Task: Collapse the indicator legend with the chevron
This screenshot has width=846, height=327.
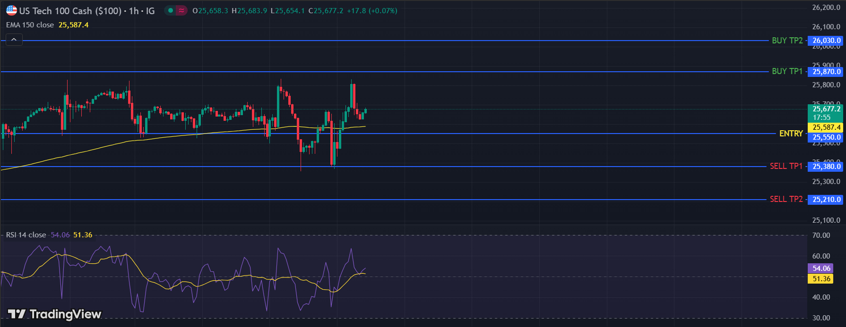Action: coord(14,40)
